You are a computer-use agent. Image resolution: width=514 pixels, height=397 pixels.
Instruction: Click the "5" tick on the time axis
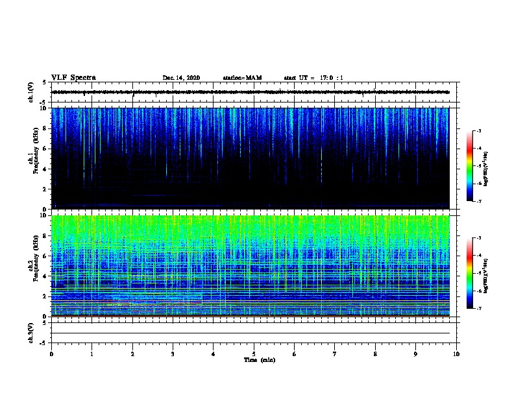click(254, 354)
